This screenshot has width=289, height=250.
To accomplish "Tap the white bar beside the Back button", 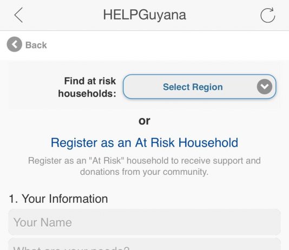I will [166, 45].
